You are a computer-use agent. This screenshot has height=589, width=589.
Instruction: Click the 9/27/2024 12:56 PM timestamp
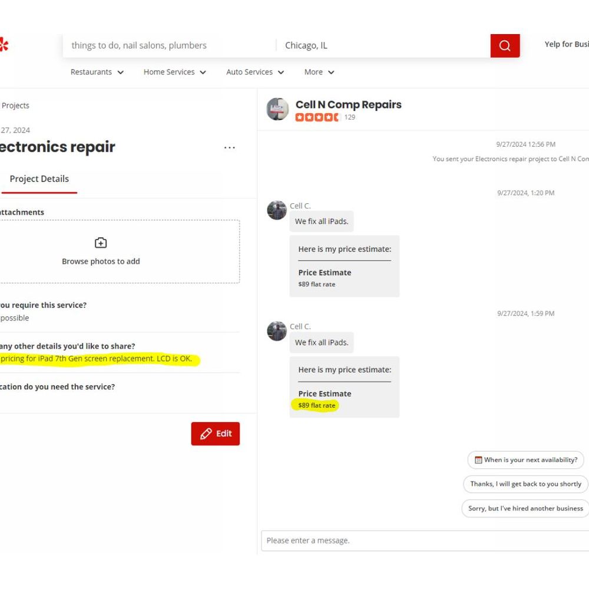(525, 144)
